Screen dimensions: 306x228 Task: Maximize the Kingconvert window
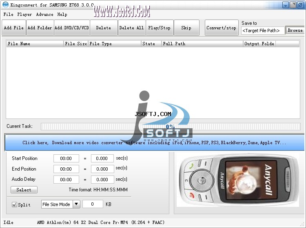click(293, 5)
